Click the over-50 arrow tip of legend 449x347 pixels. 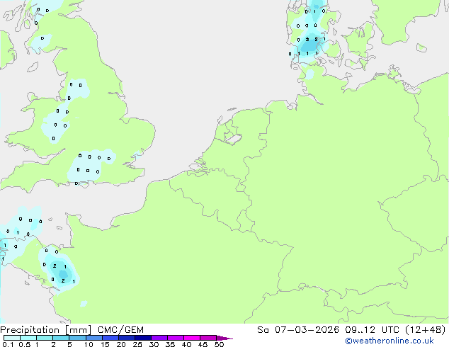pos(224,338)
